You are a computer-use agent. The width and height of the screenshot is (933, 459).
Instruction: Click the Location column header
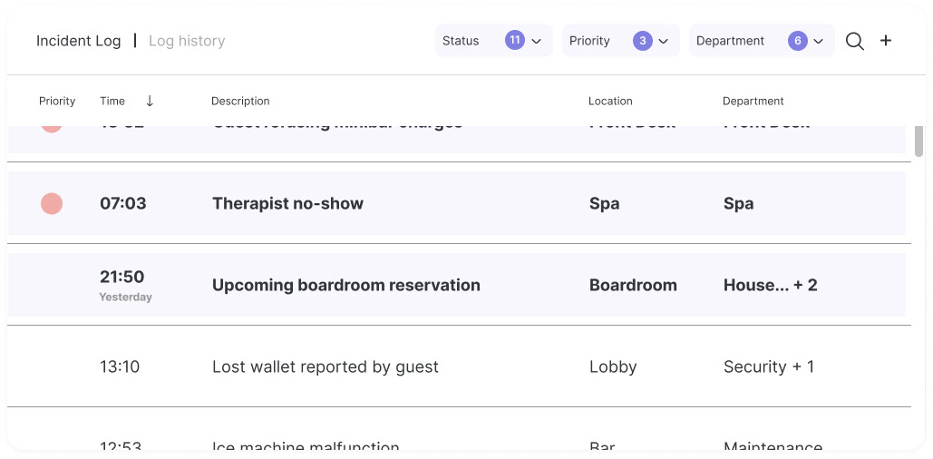pos(610,101)
